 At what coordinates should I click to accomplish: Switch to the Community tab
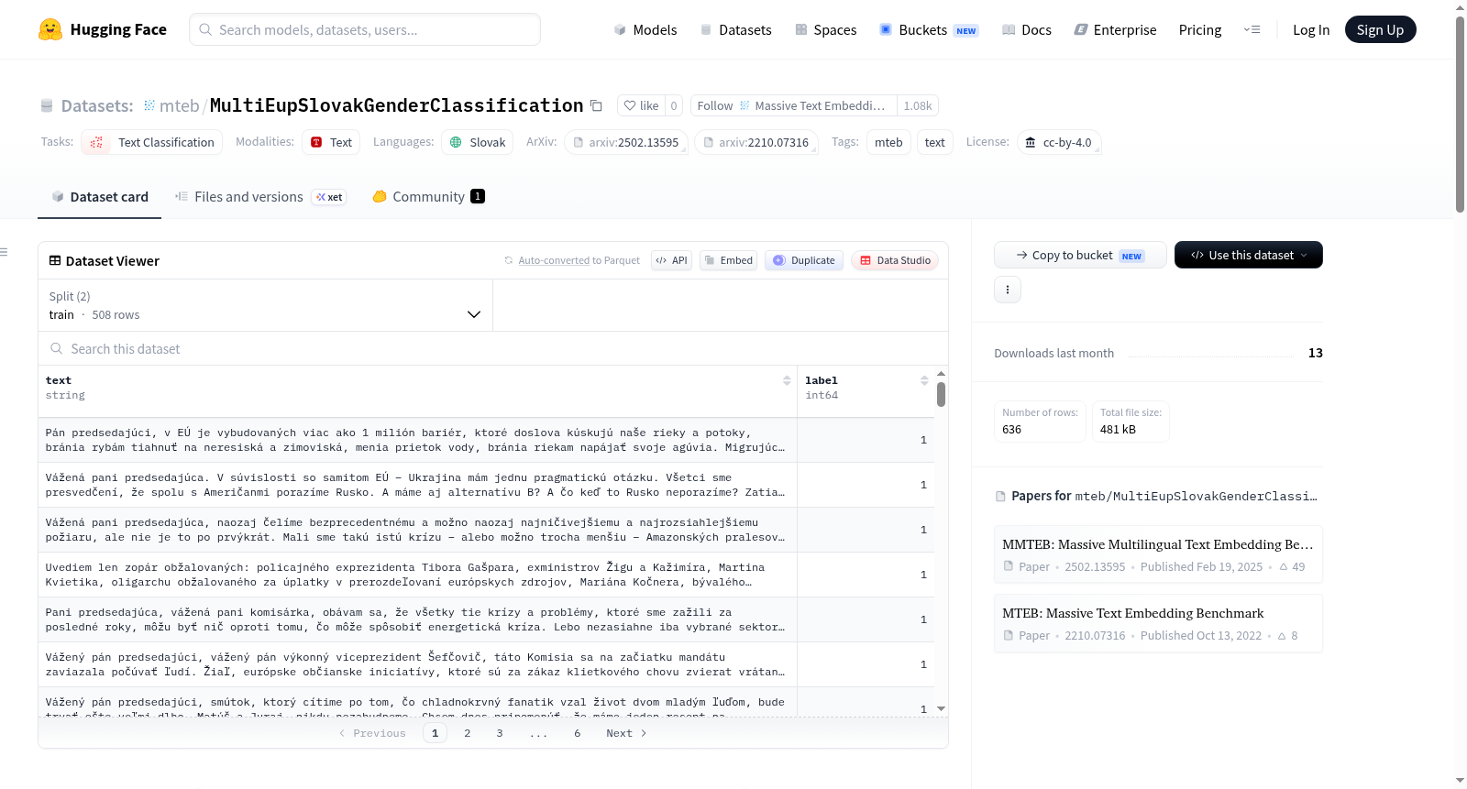[x=428, y=197]
